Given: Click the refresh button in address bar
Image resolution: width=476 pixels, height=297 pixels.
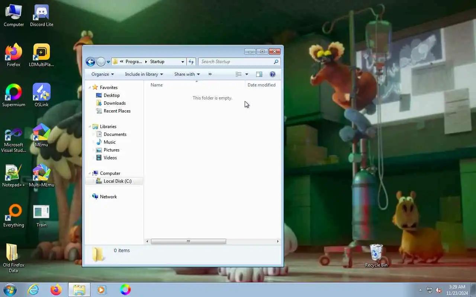Looking at the screenshot, I should coord(191,62).
